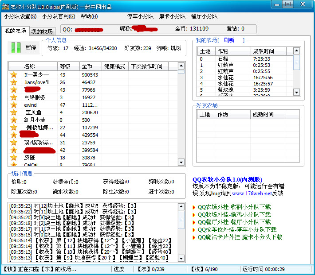
Task: Click the star icon beside ewind
Action: (x=14, y=105)
